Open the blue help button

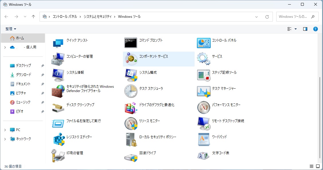(x=315, y=29)
